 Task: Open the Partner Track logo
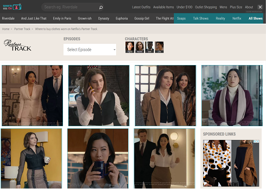click(17, 45)
